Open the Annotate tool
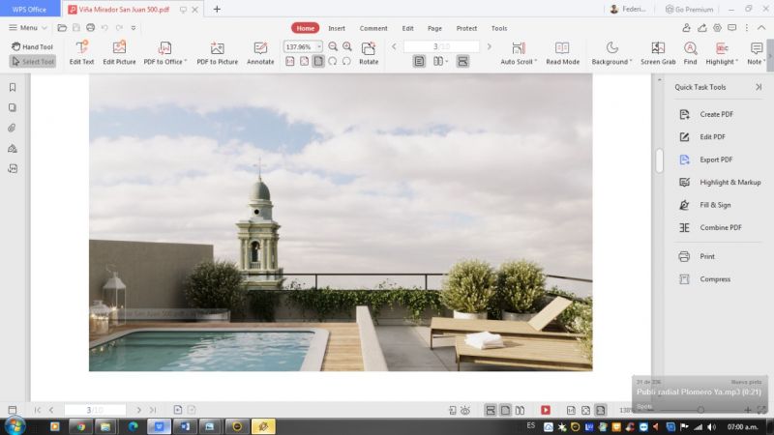Viewport: 774px width, 435px height. 260,53
